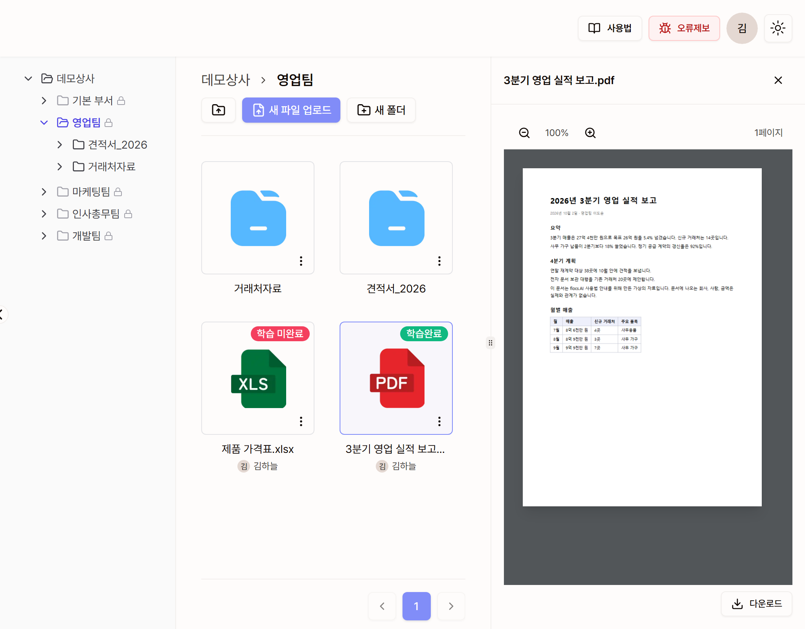Select page 1 in pagination
Image resolution: width=805 pixels, height=629 pixels.
tap(417, 606)
